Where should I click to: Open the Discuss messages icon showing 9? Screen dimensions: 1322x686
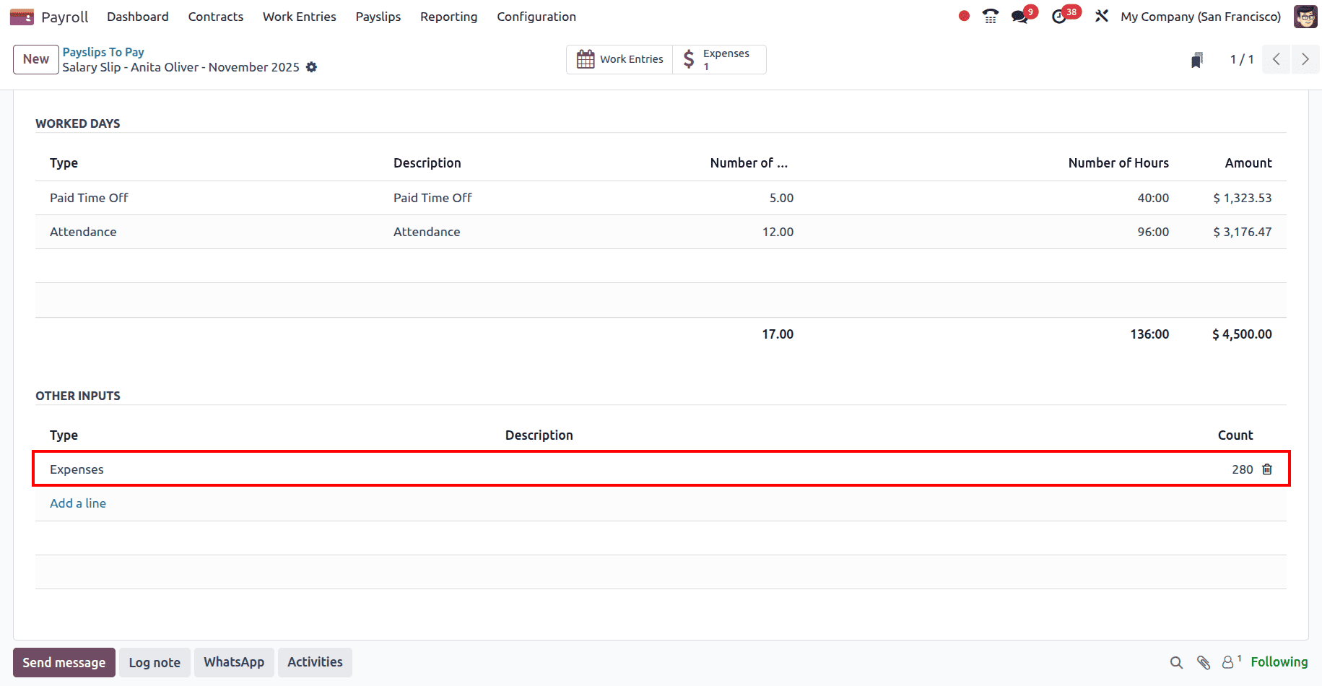pos(1019,15)
